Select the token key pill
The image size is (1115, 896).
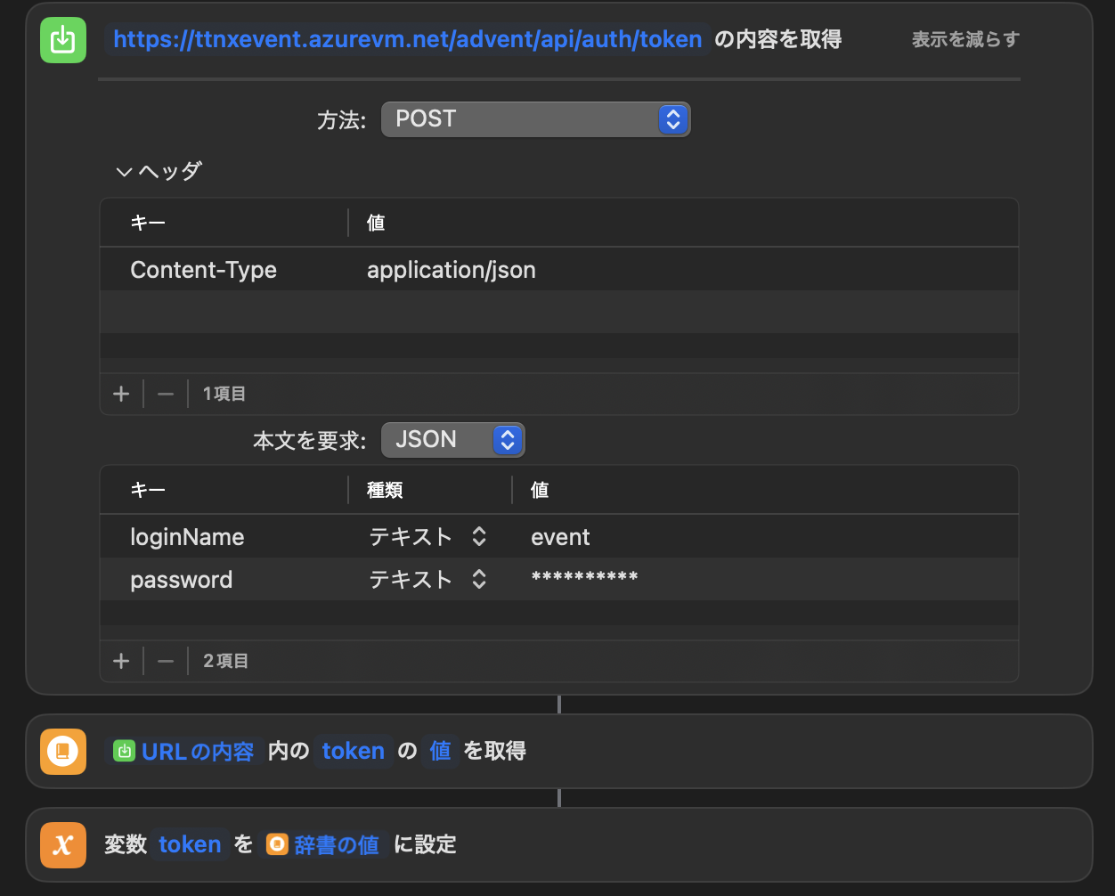point(354,751)
